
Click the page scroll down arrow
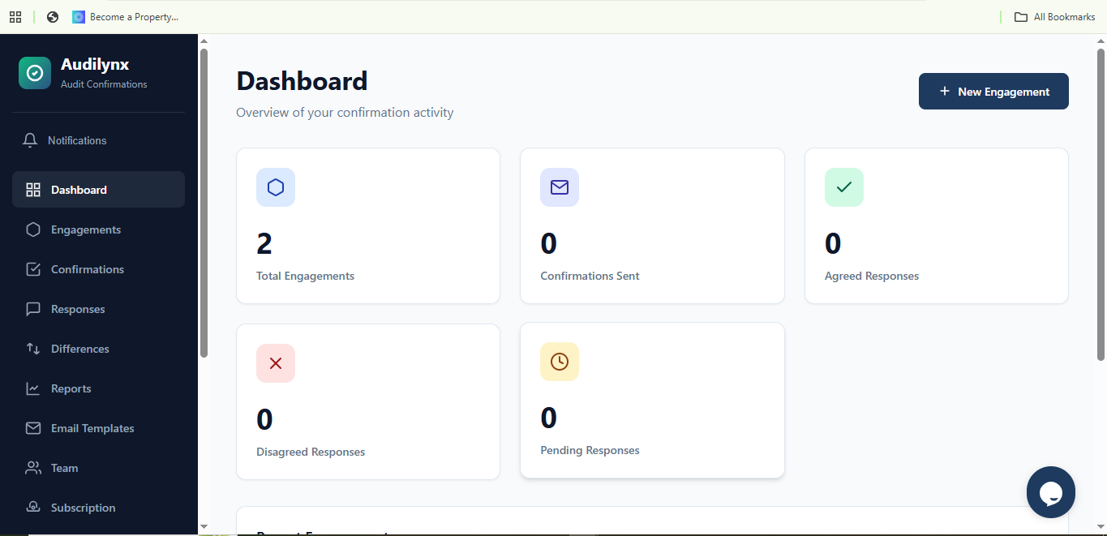[x=1101, y=527]
